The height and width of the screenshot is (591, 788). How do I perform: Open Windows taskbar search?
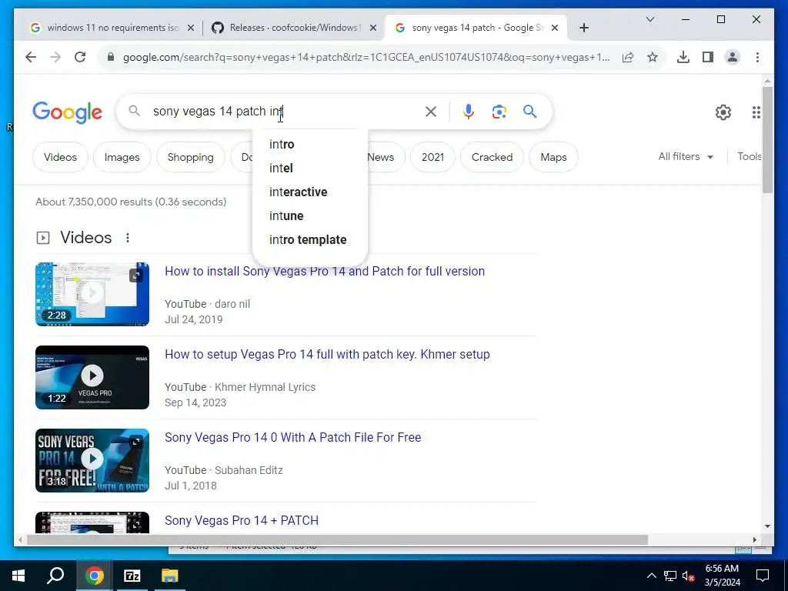click(55, 576)
